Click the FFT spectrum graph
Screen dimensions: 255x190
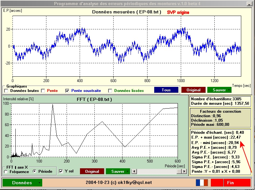[x=94, y=130]
